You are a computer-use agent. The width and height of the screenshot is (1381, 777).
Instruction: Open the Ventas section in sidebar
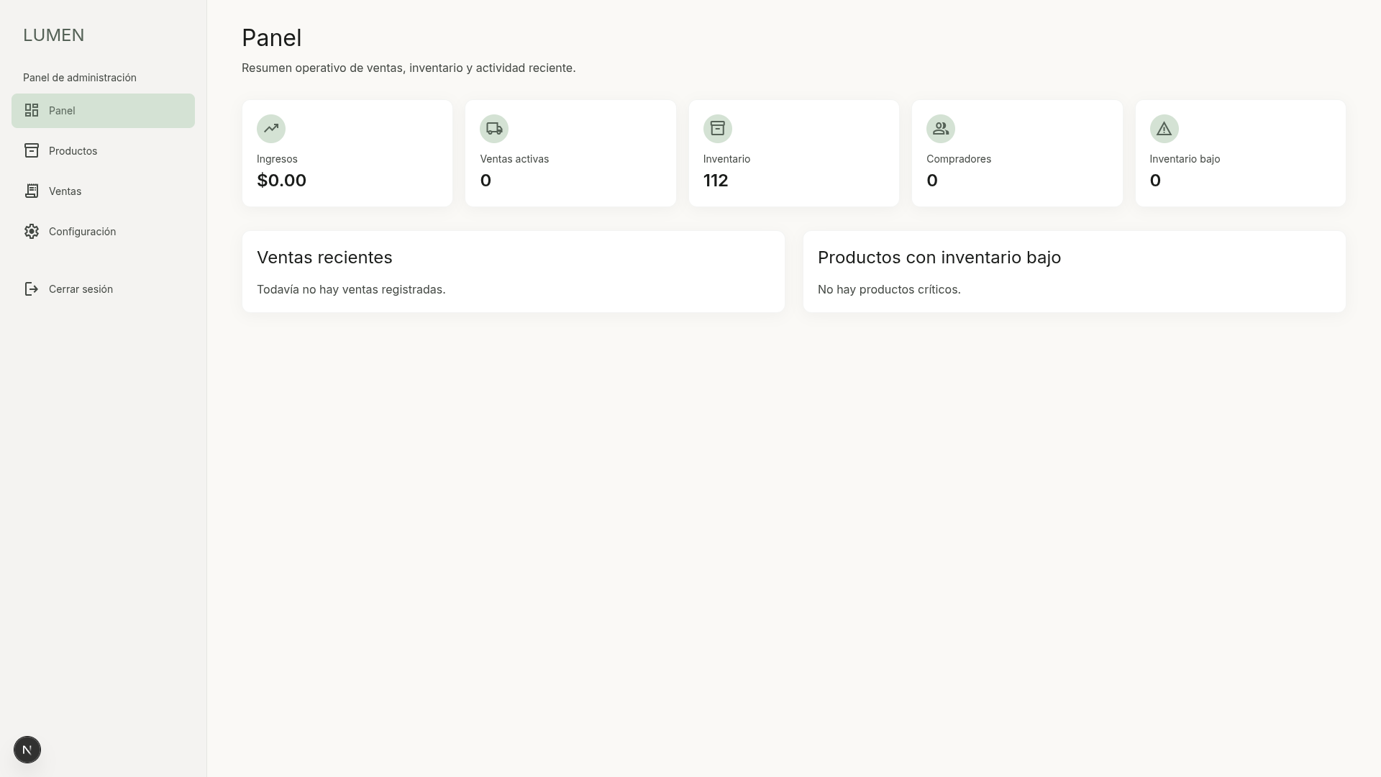(103, 191)
